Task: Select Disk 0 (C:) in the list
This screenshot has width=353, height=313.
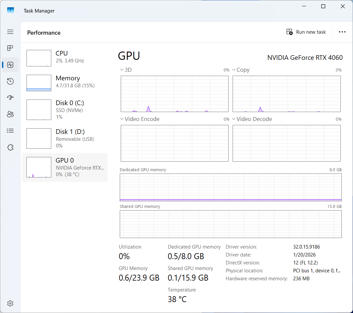Action: 65,109
